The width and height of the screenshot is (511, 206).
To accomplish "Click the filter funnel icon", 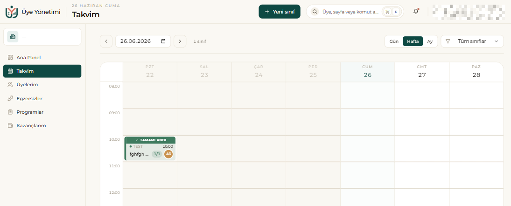I will pos(448,41).
